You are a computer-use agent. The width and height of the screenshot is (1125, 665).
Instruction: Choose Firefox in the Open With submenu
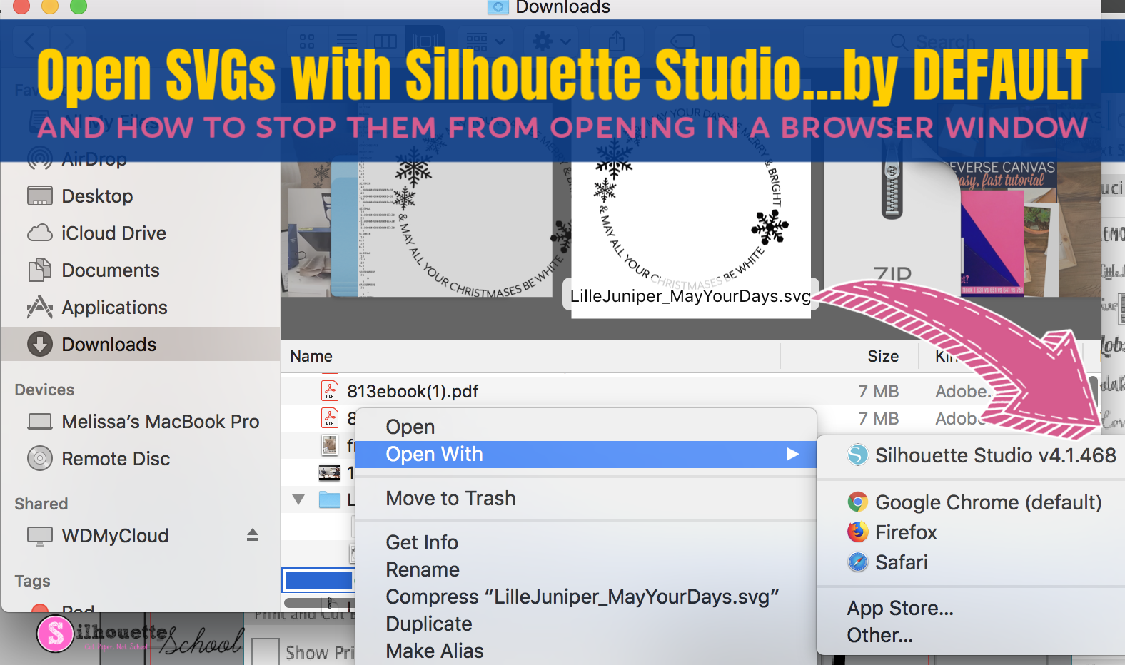(892, 532)
